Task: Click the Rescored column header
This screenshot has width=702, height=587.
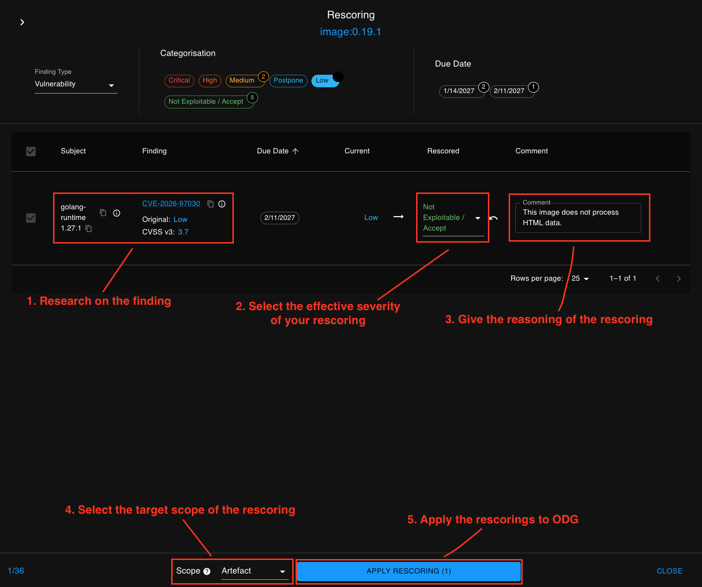Action: [x=443, y=151]
